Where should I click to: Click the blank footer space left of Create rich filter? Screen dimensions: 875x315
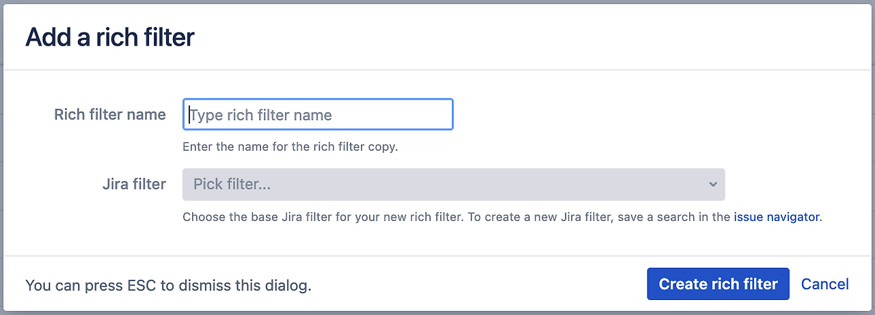coord(479,284)
